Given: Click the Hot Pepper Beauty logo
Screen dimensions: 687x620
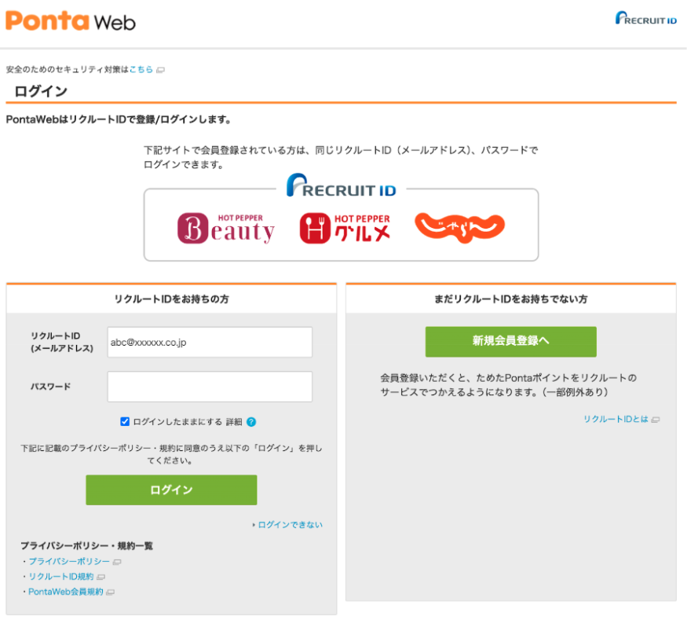Looking at the screenshot, I should (x=226, y=228).
